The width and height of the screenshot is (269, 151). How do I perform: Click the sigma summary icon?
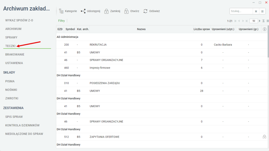pyautogui.click(x=263, y=21)
